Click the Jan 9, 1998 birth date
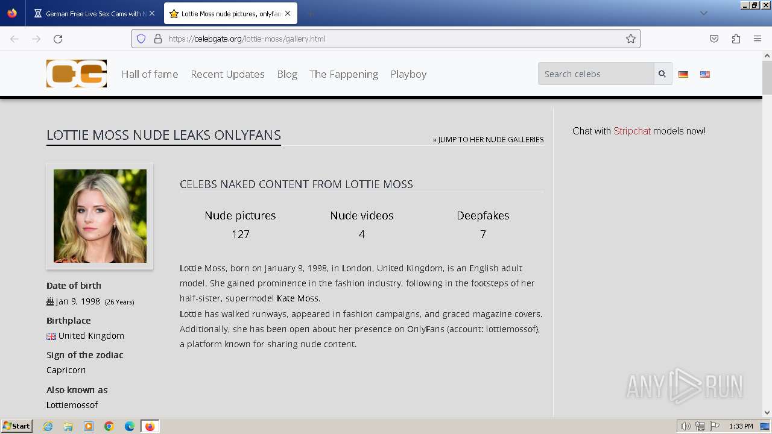This screenshot has height=434, width=772. point(78,301)
